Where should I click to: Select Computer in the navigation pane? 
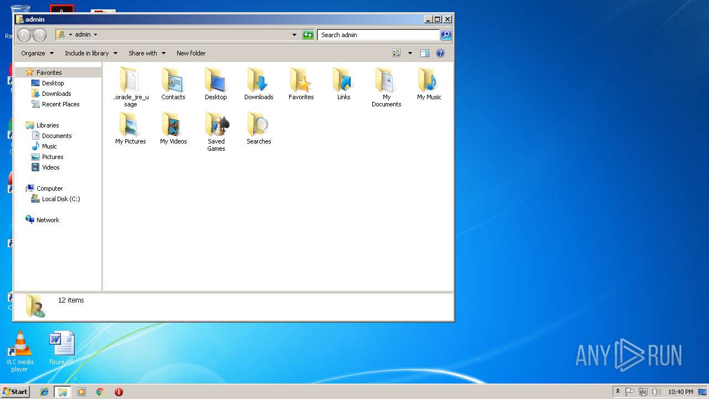click(49, 188)
